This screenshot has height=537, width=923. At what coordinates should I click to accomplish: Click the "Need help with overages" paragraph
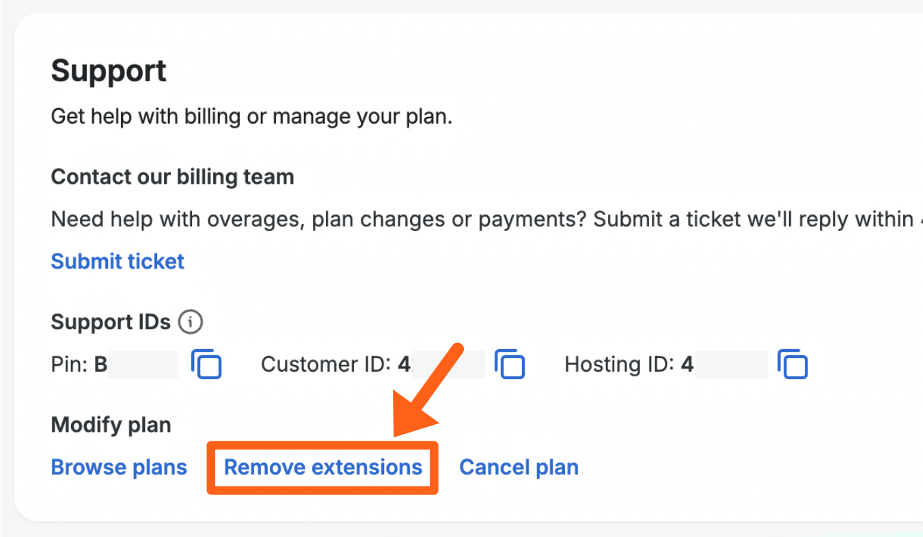(478, 219)
